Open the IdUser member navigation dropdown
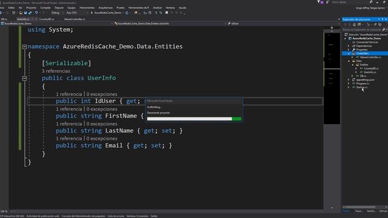 [283, 24]
